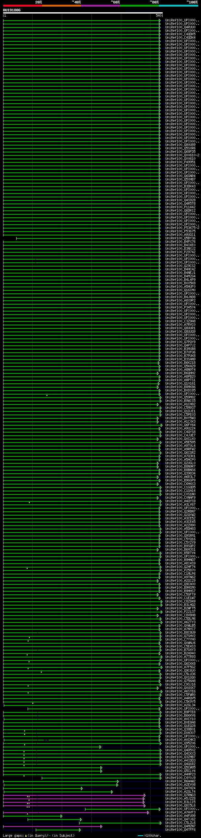
Task: Click the purple ~60% identity legend segment
Action: pos(101,6)
